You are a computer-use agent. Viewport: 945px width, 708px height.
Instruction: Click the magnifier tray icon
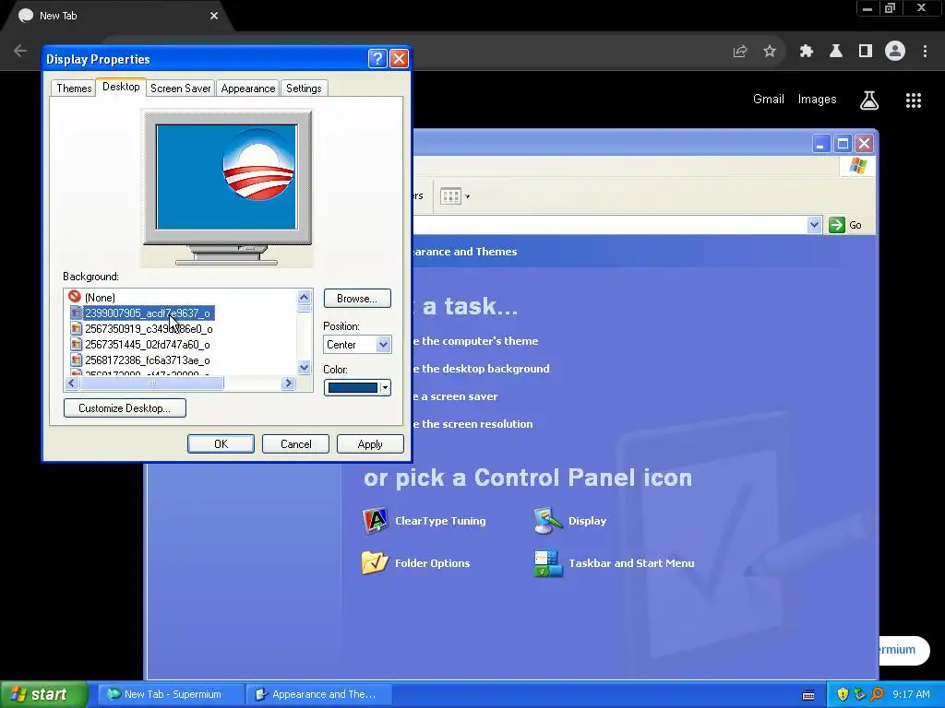878,694
